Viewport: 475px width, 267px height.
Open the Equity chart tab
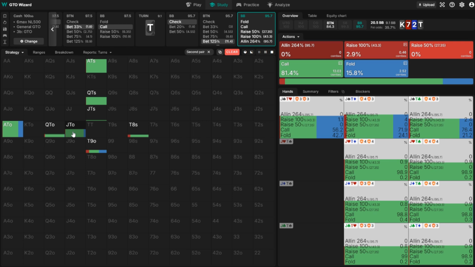[336, 16]
